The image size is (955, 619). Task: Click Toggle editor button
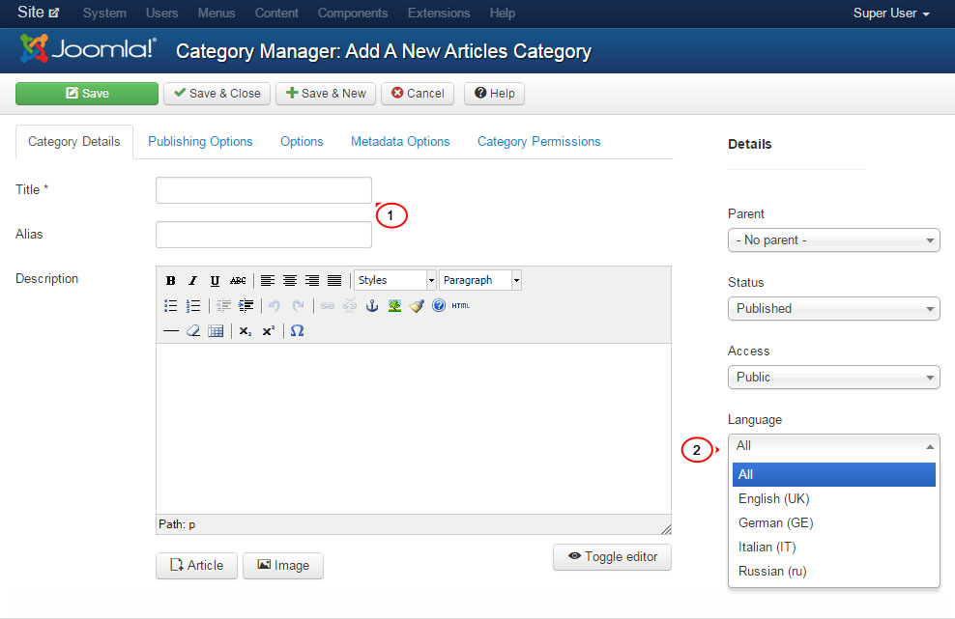pos(612,557)
